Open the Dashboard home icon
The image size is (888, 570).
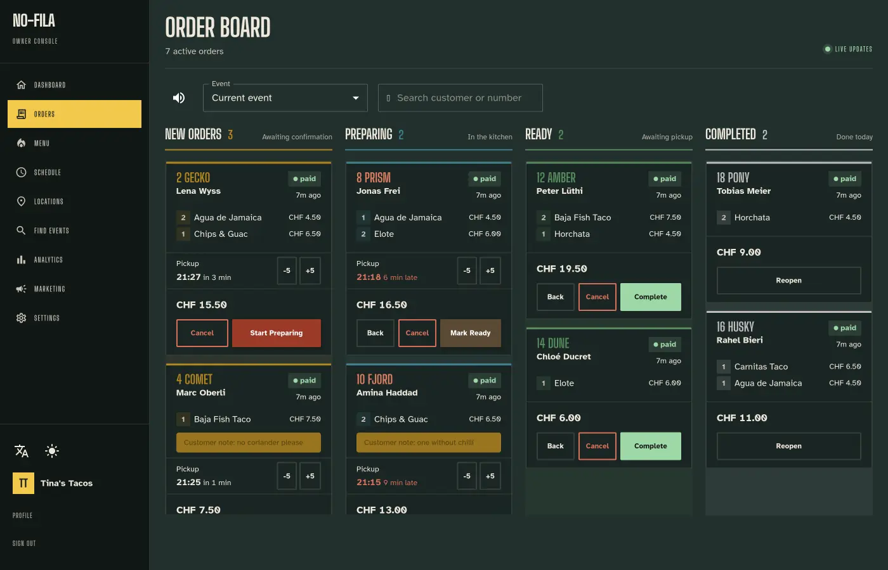(21, 85)
